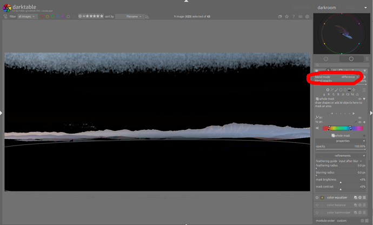Expand the color equalizer module
The height and width of the screenshot is (225, 373).
pyautogui.click(x=337, y=197)
